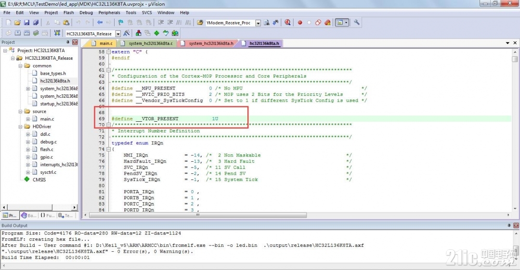Expand the main.c node in the project tree

coord(28,119)
